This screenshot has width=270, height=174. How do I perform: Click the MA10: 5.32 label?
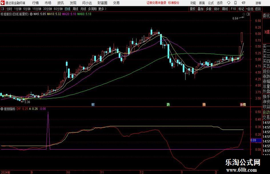click(54, 14)
